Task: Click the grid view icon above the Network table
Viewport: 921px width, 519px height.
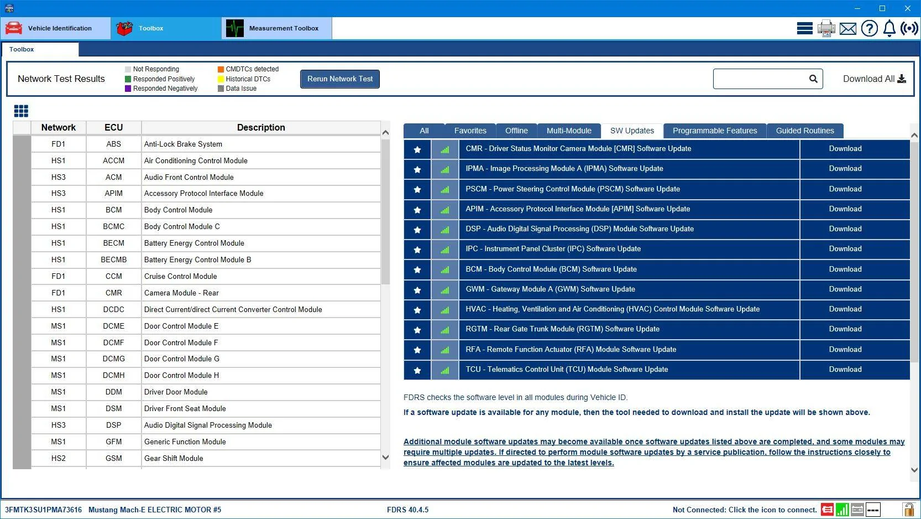Action: click(x=21, y=111)
